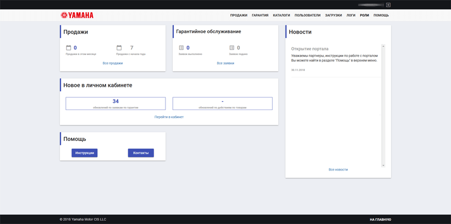Click news scrollbar up arrow
The image size is (451, 224).
[x=383, y=46]
